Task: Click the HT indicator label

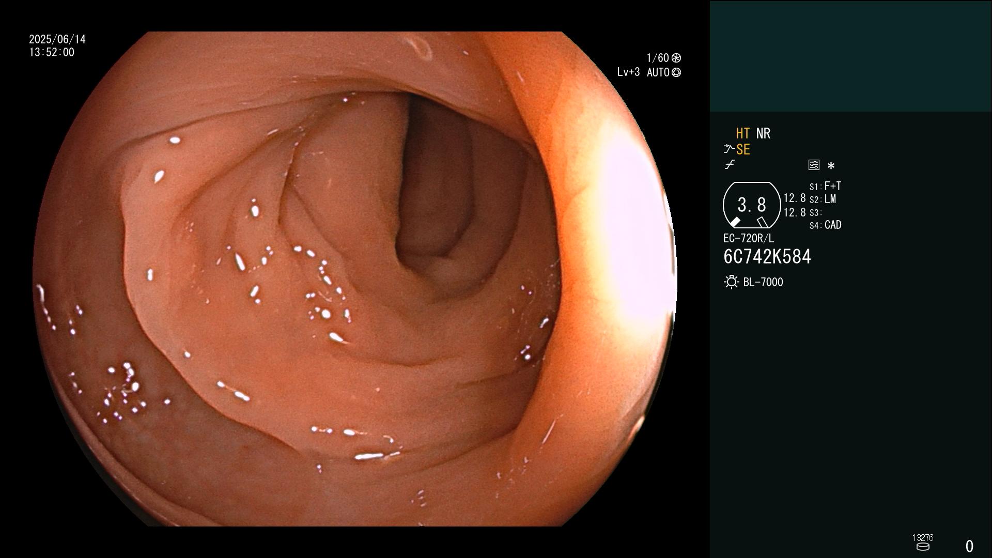Action: 743,133
